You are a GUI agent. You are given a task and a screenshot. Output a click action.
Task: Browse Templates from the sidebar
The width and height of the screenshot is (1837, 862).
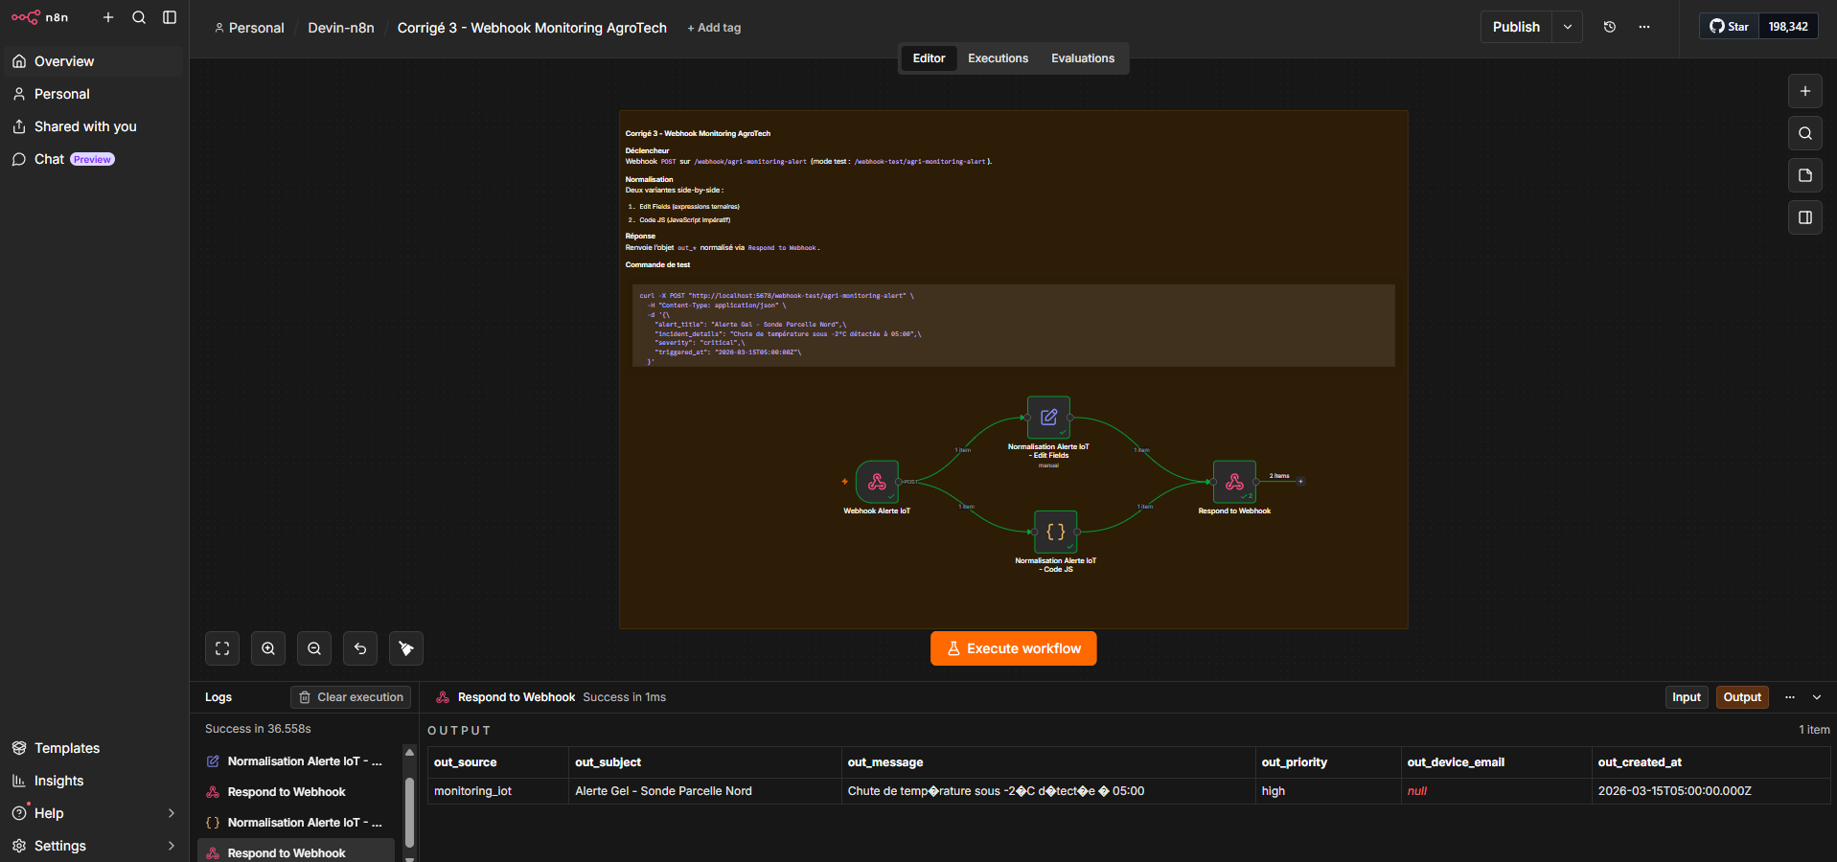93,748
